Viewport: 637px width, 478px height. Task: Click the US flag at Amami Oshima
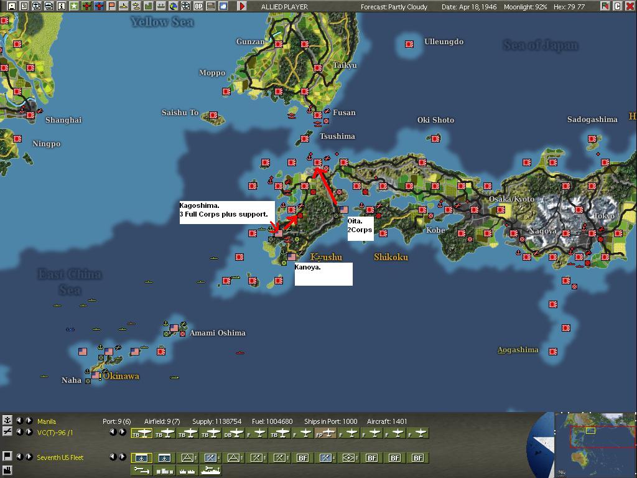(x=174, y=327)
